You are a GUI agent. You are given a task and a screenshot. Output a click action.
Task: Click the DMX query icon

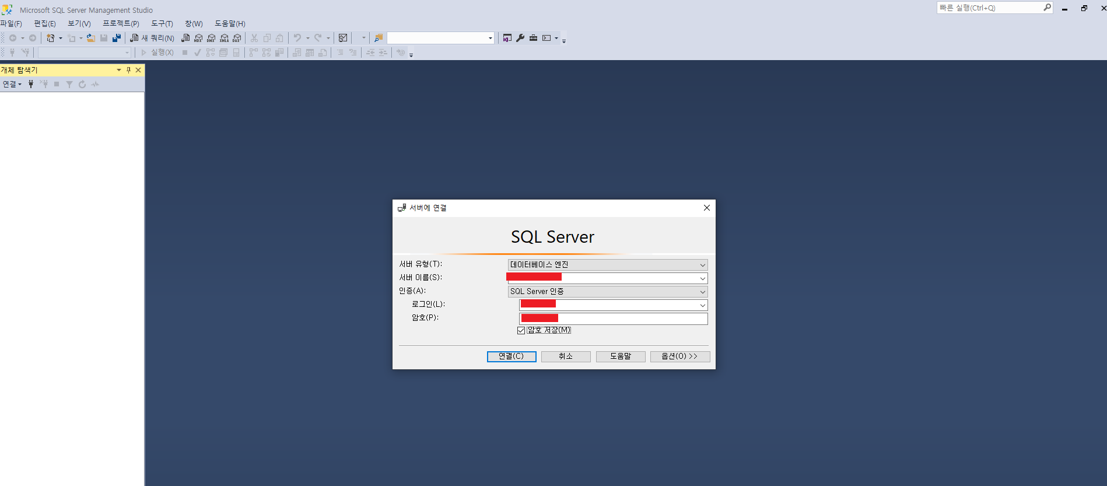(x=211, y=38)
